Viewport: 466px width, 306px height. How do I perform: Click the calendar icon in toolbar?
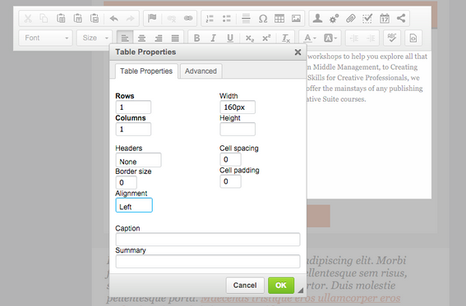(x=385, y=19)
